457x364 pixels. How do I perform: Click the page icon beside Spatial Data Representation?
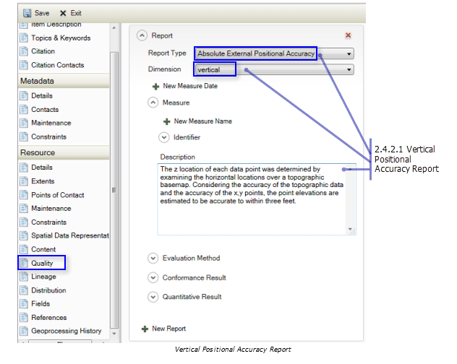(24, 235)
